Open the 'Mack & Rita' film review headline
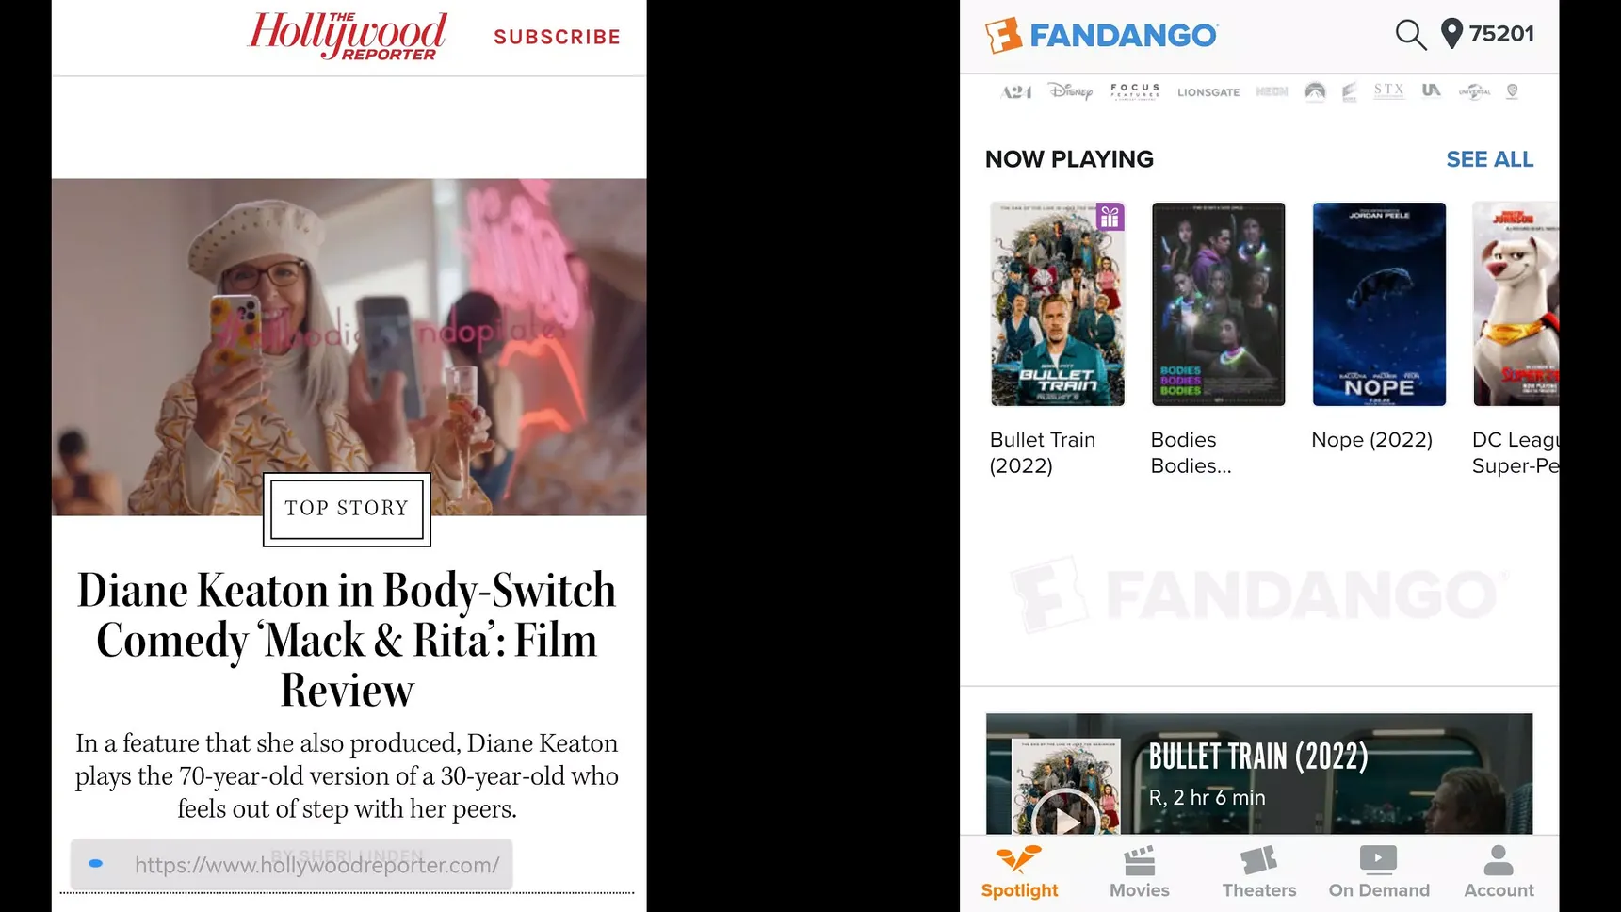 347,640
